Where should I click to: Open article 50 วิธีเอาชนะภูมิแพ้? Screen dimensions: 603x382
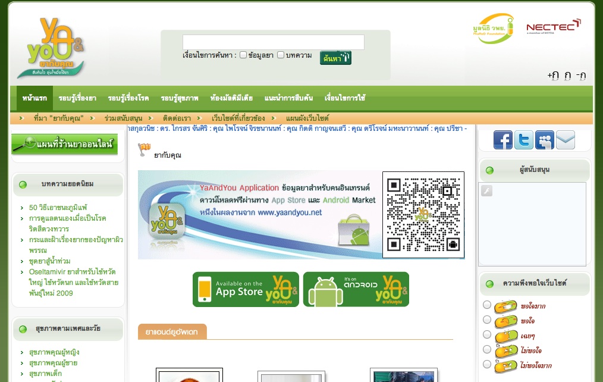point(58,207)
